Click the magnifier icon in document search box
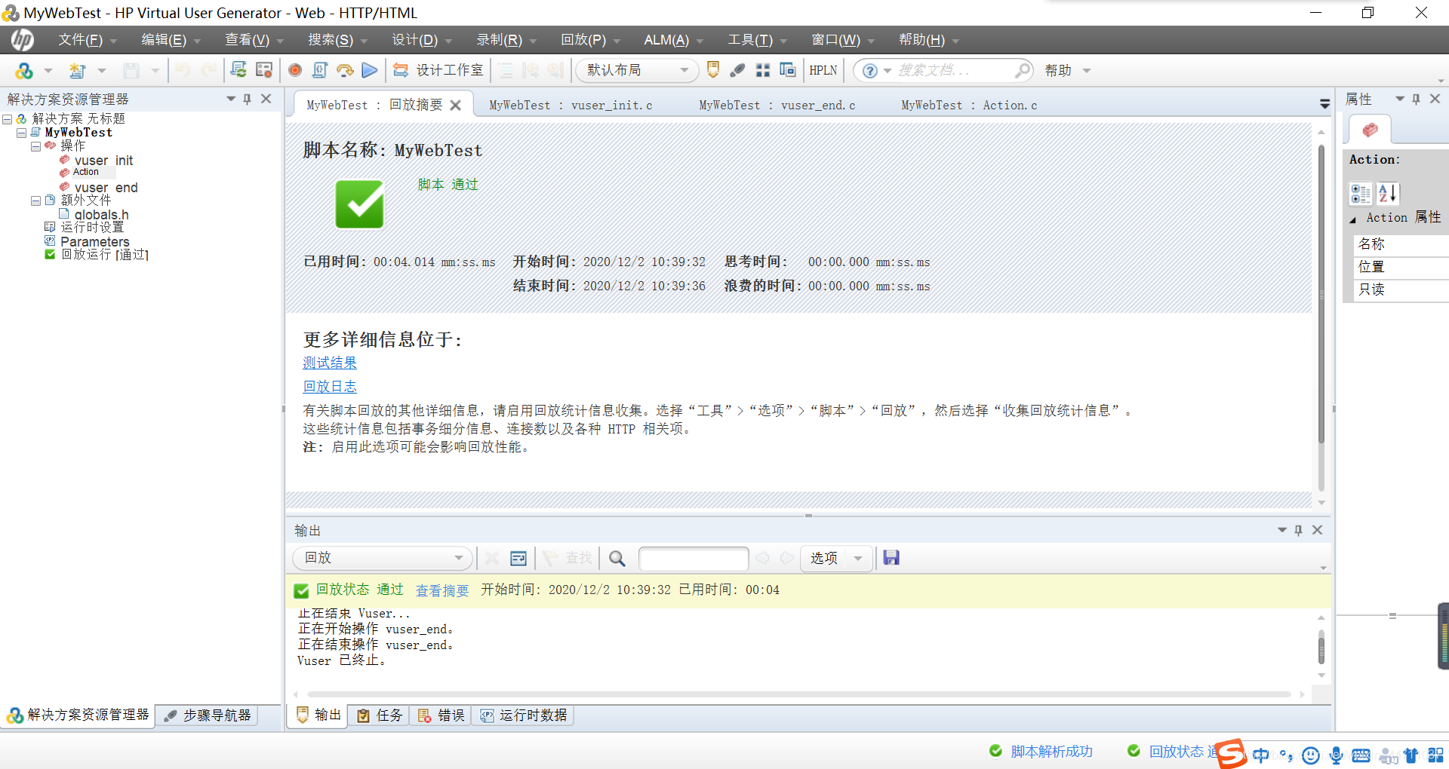Image resolution: width=1449 pixels, height=769 pixels. click(1022, 70)
